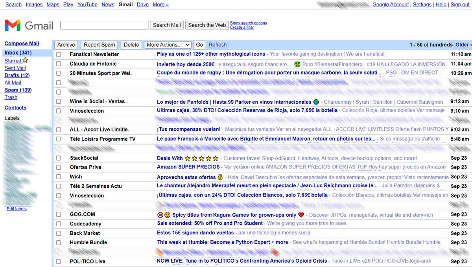Tick the Codecademy email checkbox

point(59,224)
